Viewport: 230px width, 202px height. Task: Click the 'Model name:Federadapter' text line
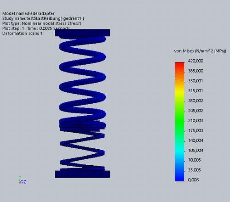29,13
